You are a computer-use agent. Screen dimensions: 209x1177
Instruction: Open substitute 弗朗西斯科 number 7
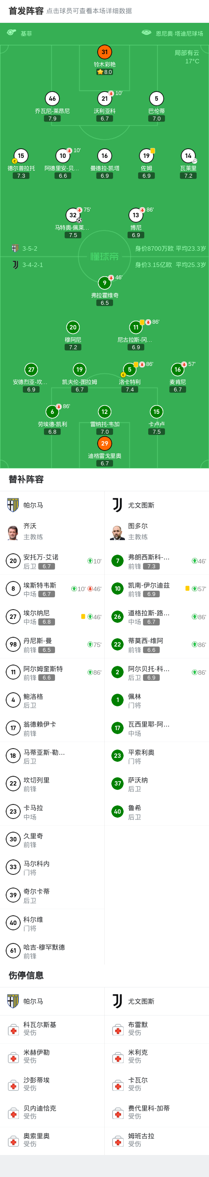point(117,561)
